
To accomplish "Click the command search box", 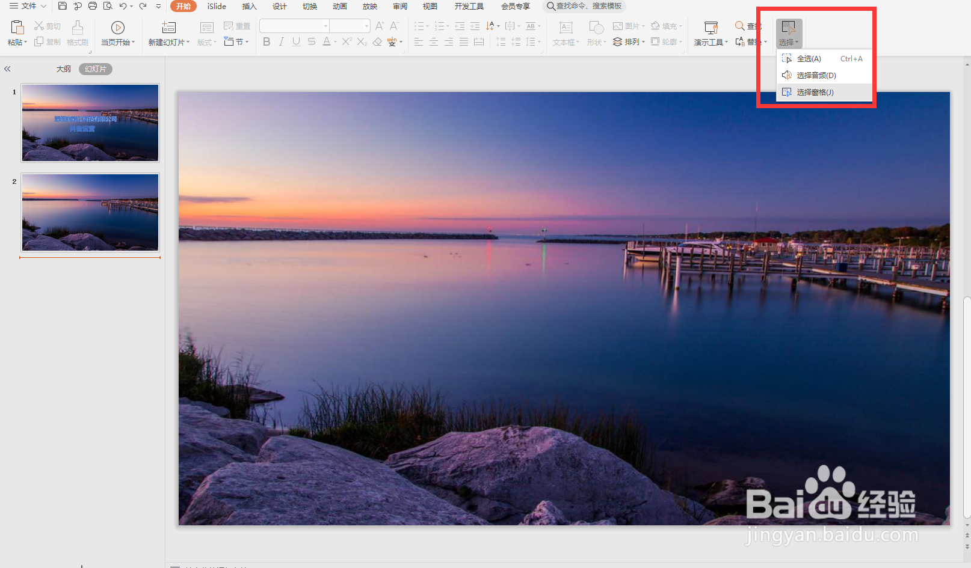I will 584,6.
